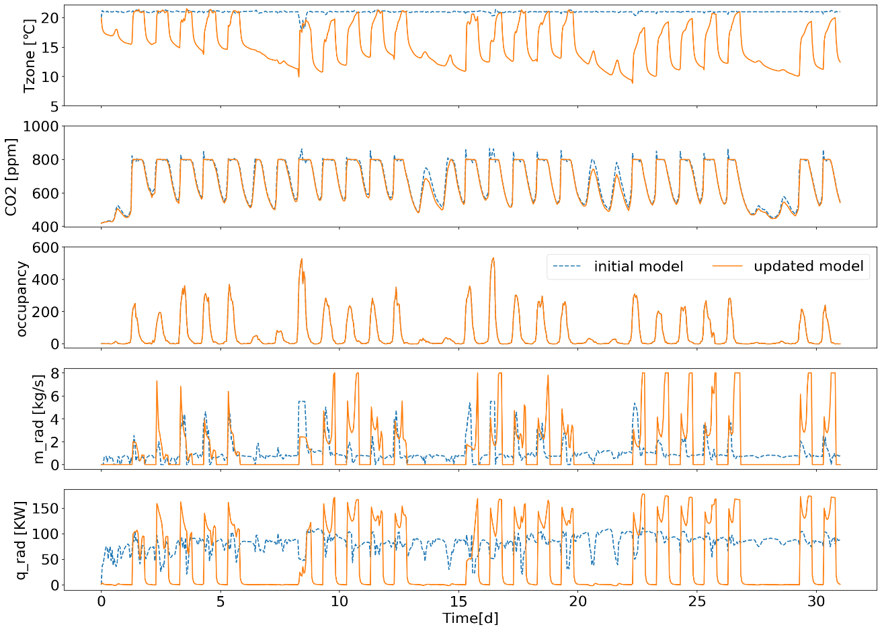Click tick label 4 on the m_rad axis
This screenshot has height=631, width=882.
coord(54,419)
